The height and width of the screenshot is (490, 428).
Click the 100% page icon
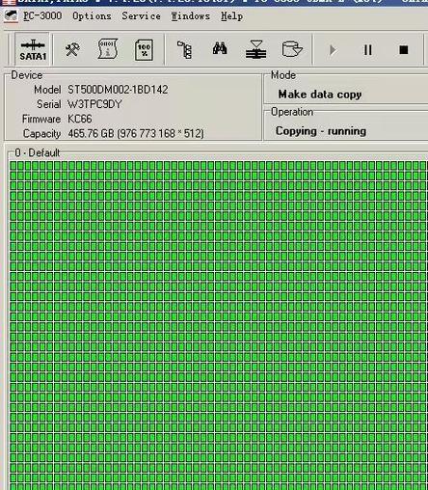144,50
